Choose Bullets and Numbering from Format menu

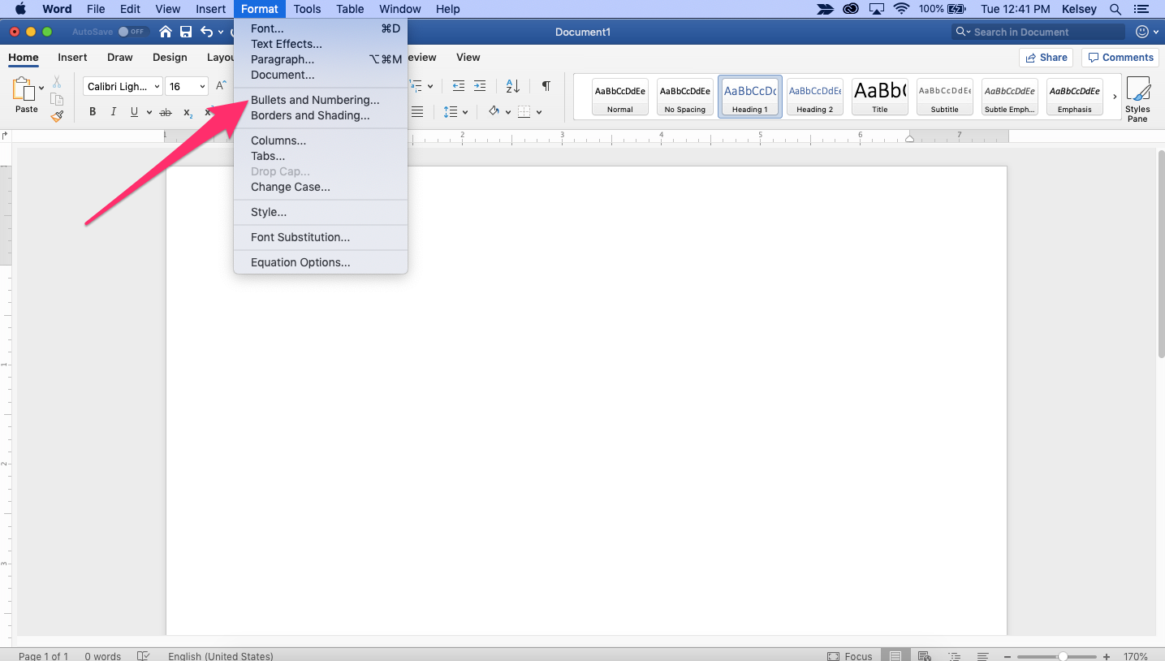[x=315, y=100]
